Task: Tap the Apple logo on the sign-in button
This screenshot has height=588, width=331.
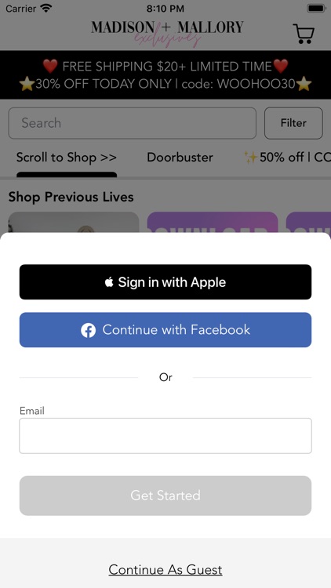Action: click(x=109, y=282)
